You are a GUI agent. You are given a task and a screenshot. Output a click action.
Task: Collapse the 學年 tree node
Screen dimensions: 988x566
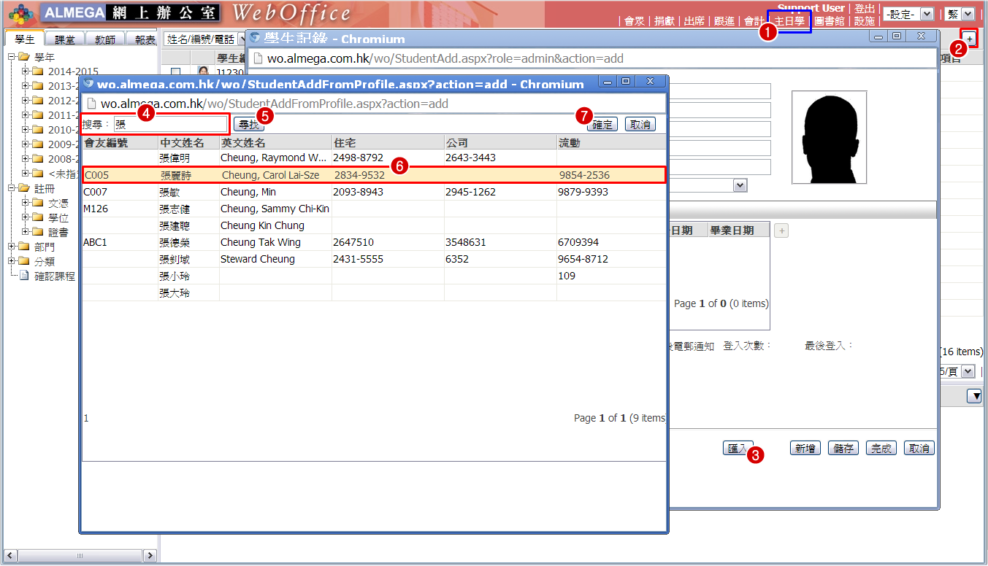pyautogui.click(x=11, y=57)
